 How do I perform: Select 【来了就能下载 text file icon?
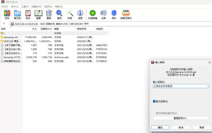[x=2, y=45]
